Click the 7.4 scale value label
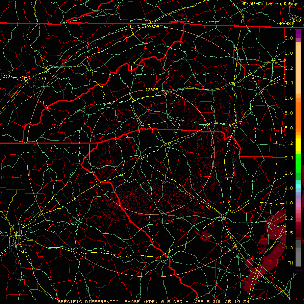Image resolution: width=304 pixels, height=304 pixels. (289, 83)
